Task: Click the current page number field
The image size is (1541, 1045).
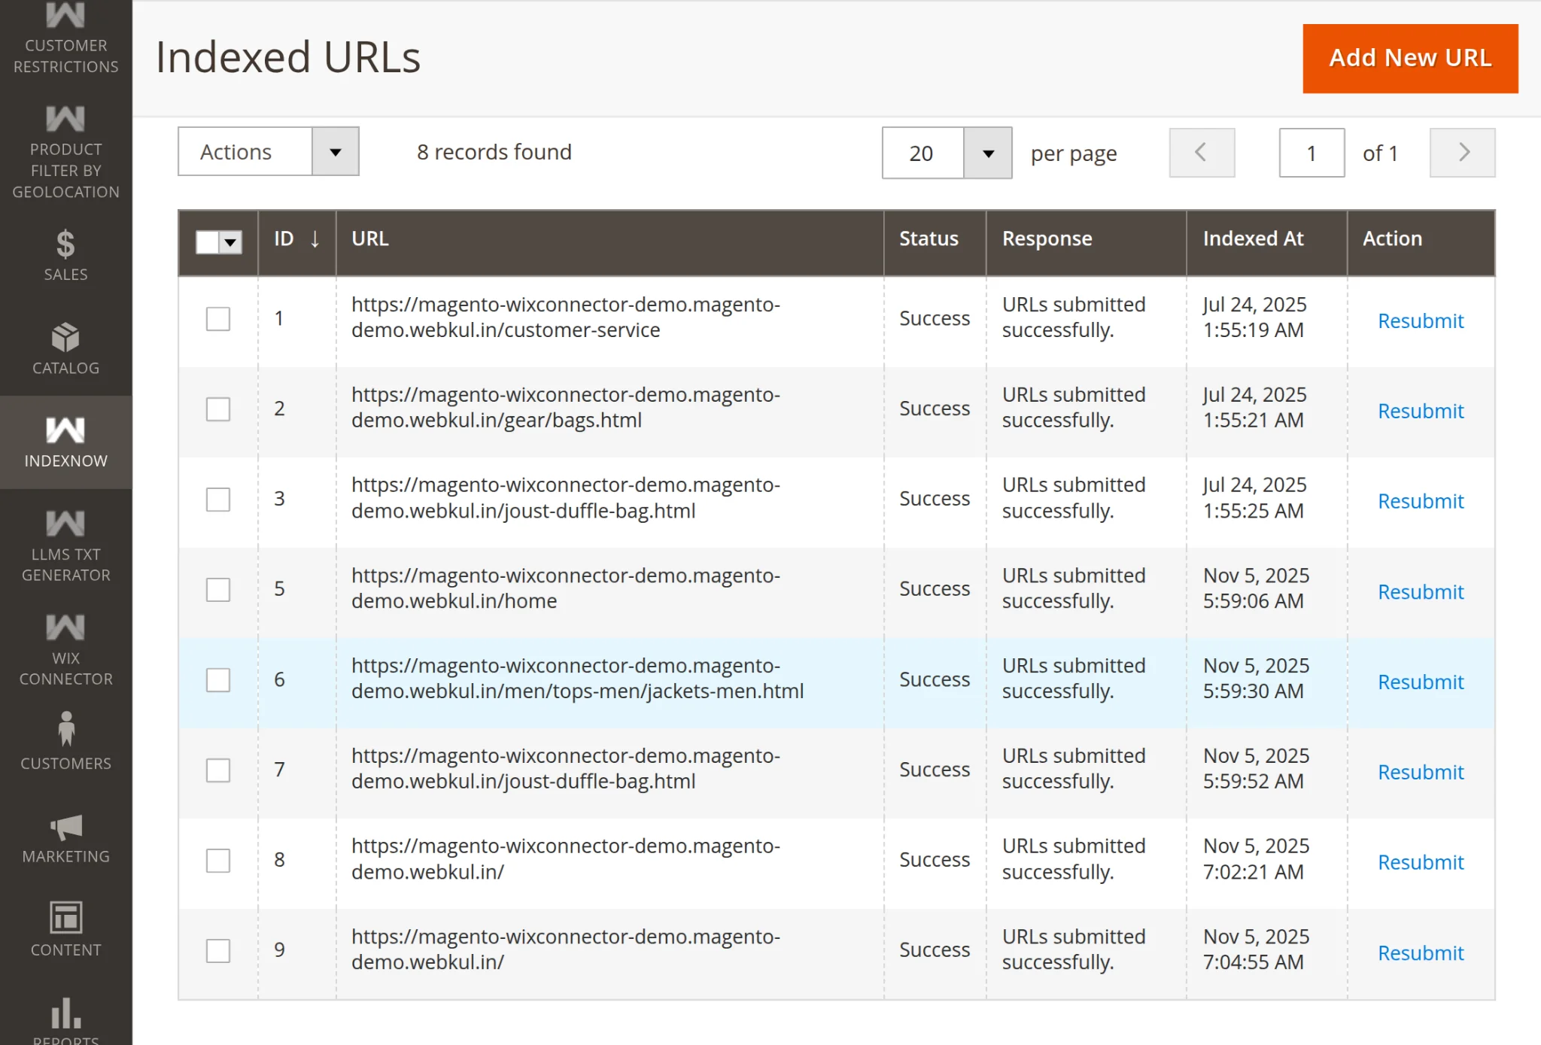Action: 1312,153
